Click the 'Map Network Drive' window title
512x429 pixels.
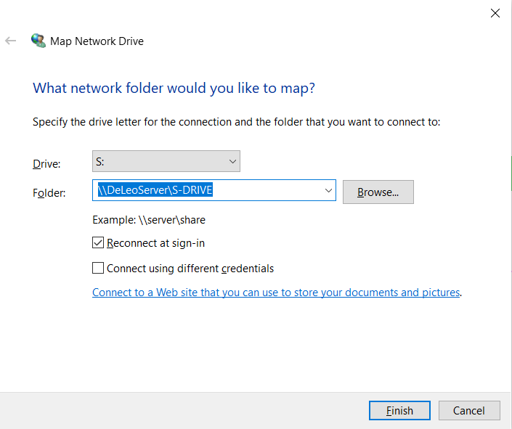[97, 41]
